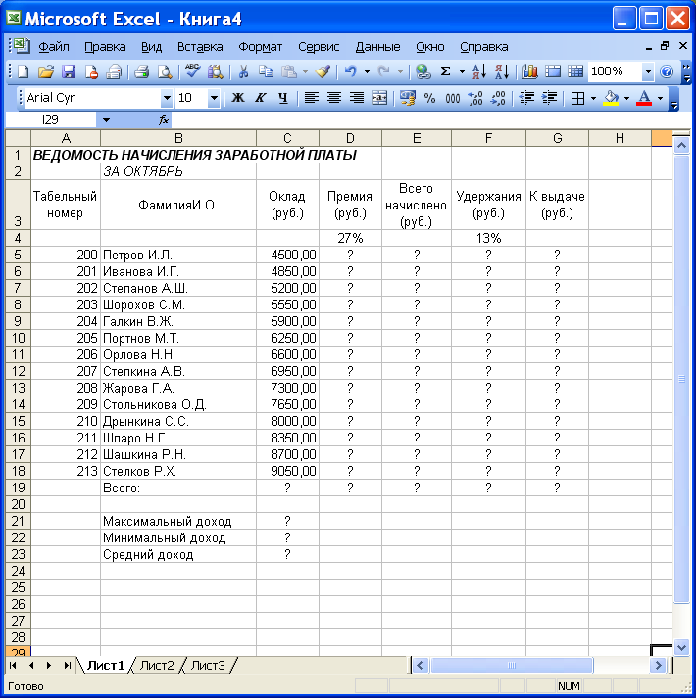
Task: Apply yellow fill color bucket
Action: (611, 98)
